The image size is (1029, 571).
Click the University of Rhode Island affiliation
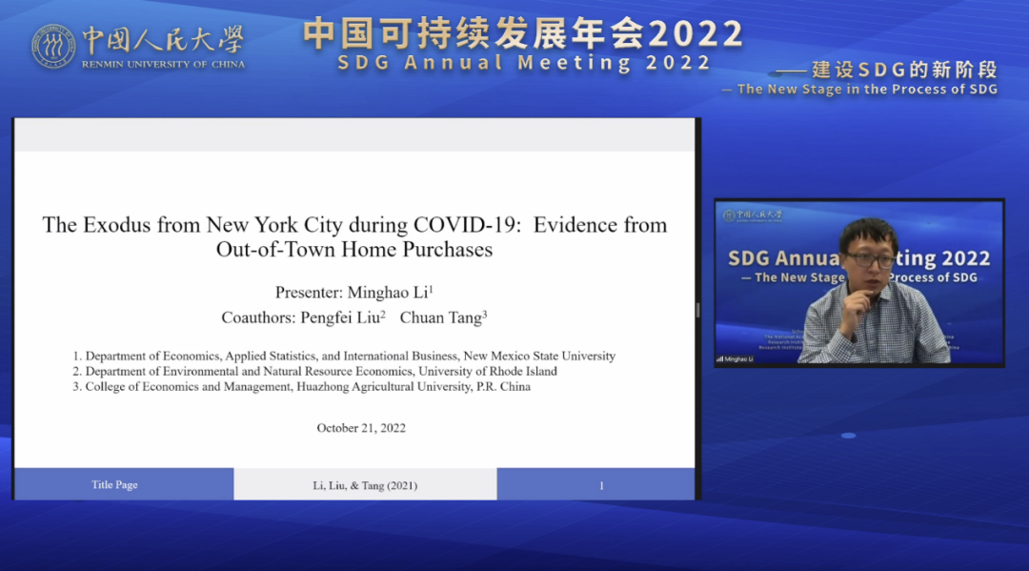tap(321, 371)
